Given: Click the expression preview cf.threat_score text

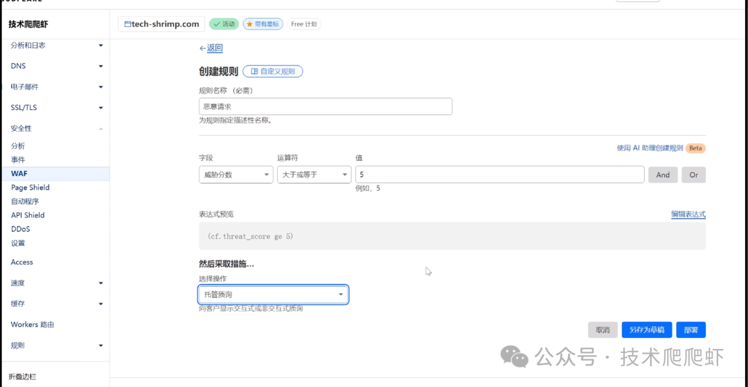Looking at the screenshot, I should 250,236.
